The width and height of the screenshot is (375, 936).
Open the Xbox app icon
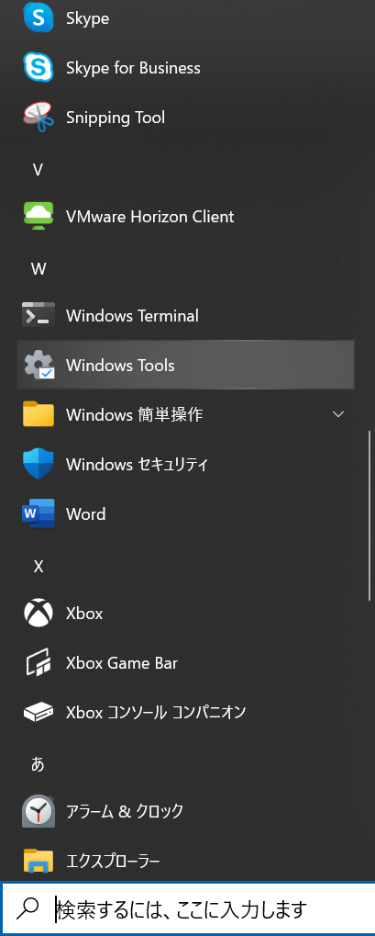39,613
